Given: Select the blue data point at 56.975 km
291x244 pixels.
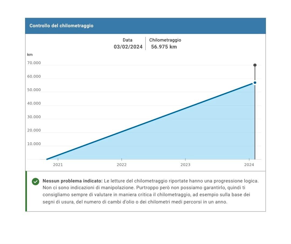Looking at the screenshot, I should tap(255, 83).
